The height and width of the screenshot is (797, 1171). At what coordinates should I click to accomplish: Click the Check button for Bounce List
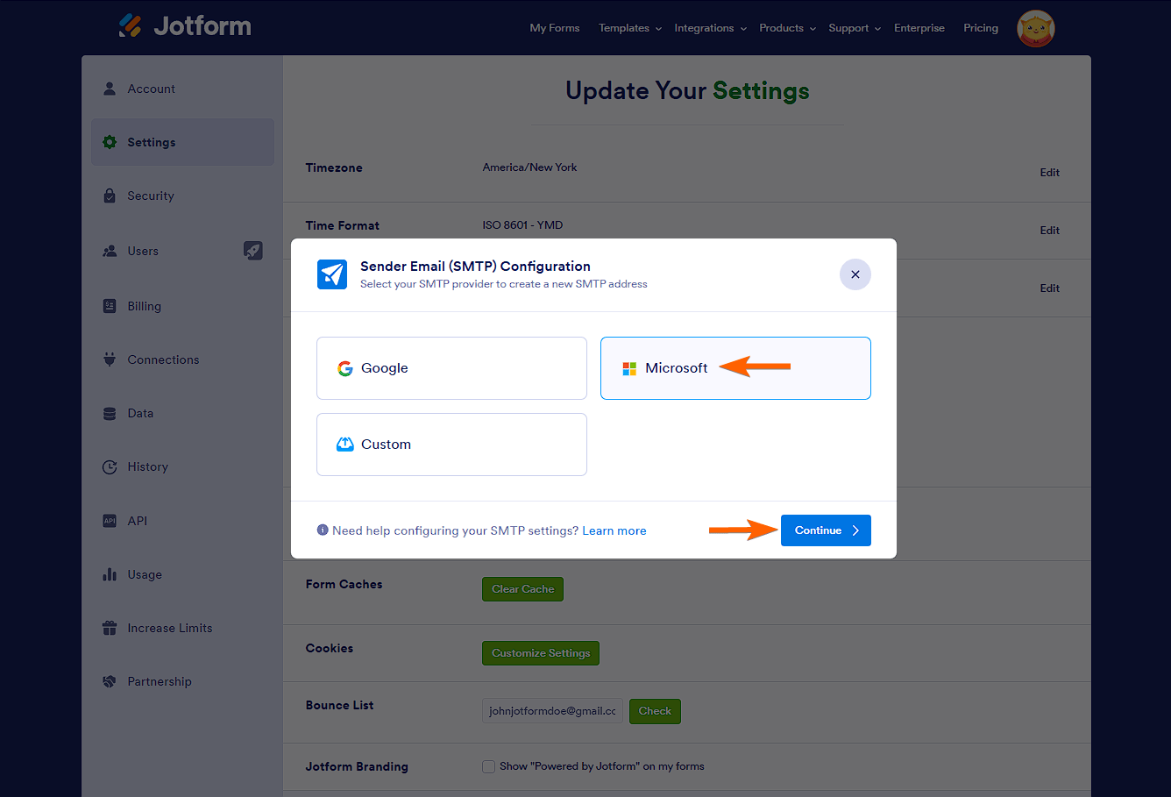pyautogui.click(x=655, y=711)
